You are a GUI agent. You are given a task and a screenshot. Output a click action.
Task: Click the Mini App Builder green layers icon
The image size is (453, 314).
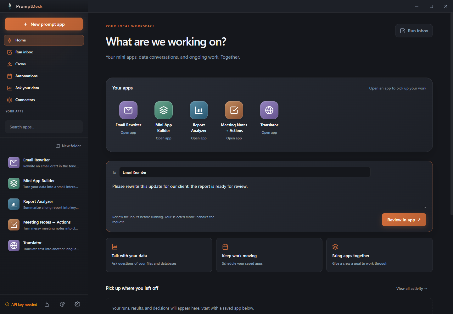click(x=164, y=110)
